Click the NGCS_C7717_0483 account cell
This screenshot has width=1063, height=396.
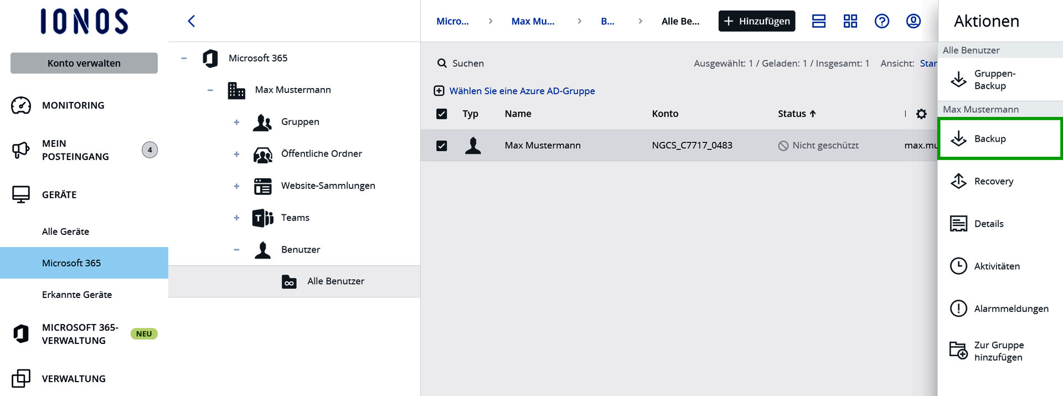pos(692,146)
